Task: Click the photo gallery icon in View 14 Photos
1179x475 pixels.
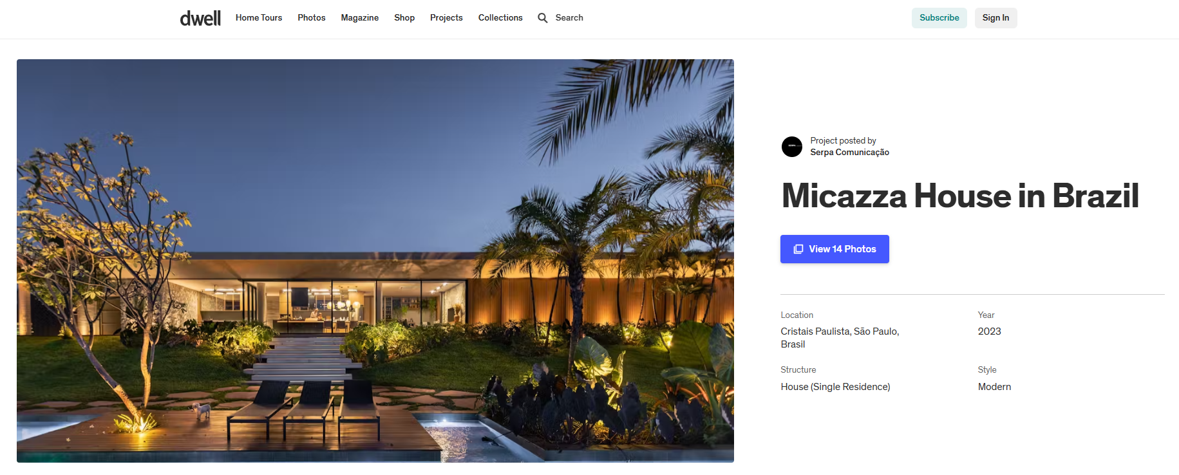Action: click(798, 249)
